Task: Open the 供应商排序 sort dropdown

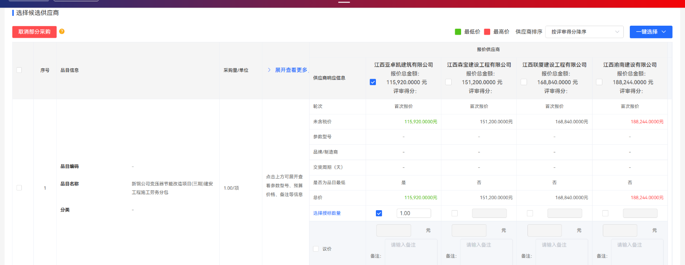Action: pyautogui.click(x=584, y=32)
